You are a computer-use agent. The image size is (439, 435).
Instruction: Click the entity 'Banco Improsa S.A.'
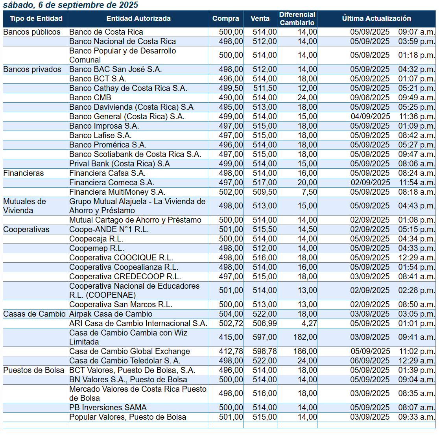[104, 126]
